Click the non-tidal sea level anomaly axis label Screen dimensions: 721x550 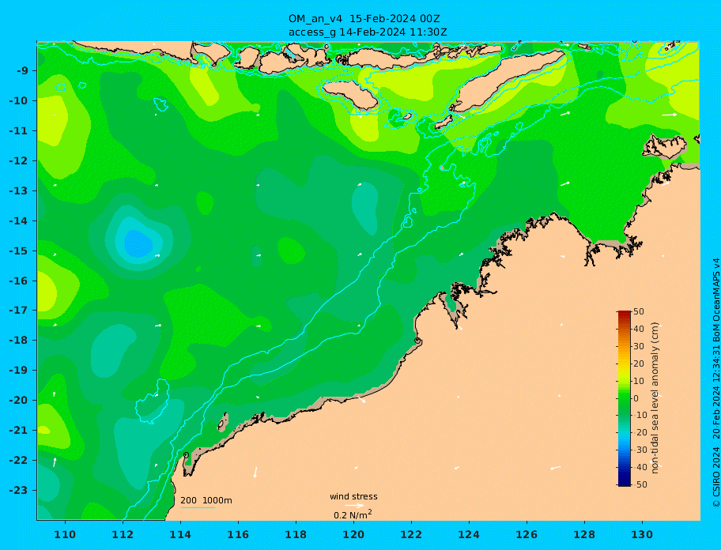click(x=655, y=398)
